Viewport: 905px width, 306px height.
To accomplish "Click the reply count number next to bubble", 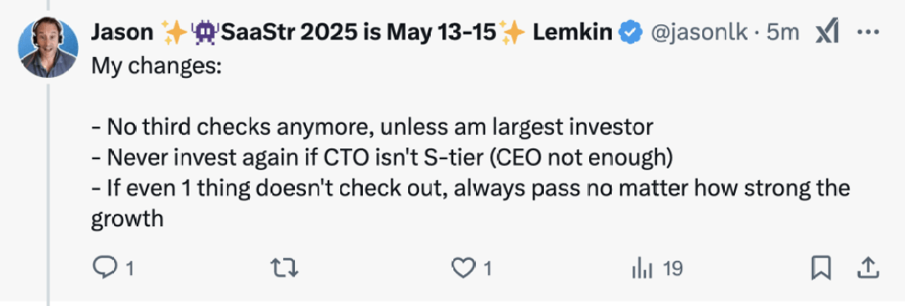I will (x=129, y=268).
